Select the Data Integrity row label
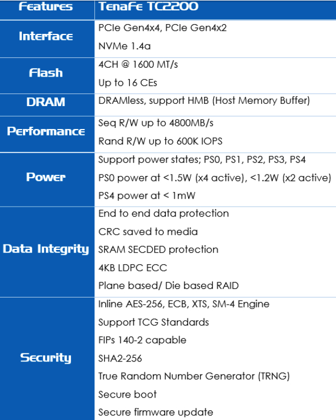 coord(46,249)
